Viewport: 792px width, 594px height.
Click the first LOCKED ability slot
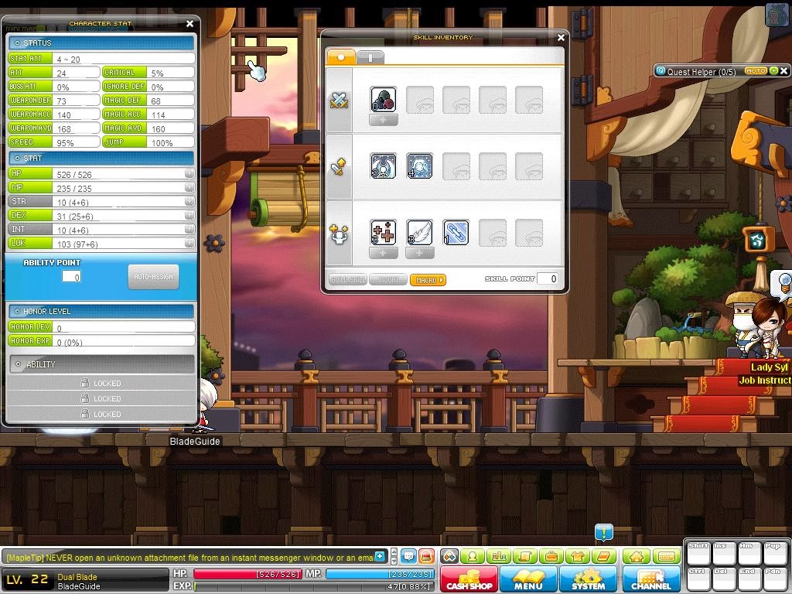click(x=101, y=383)
